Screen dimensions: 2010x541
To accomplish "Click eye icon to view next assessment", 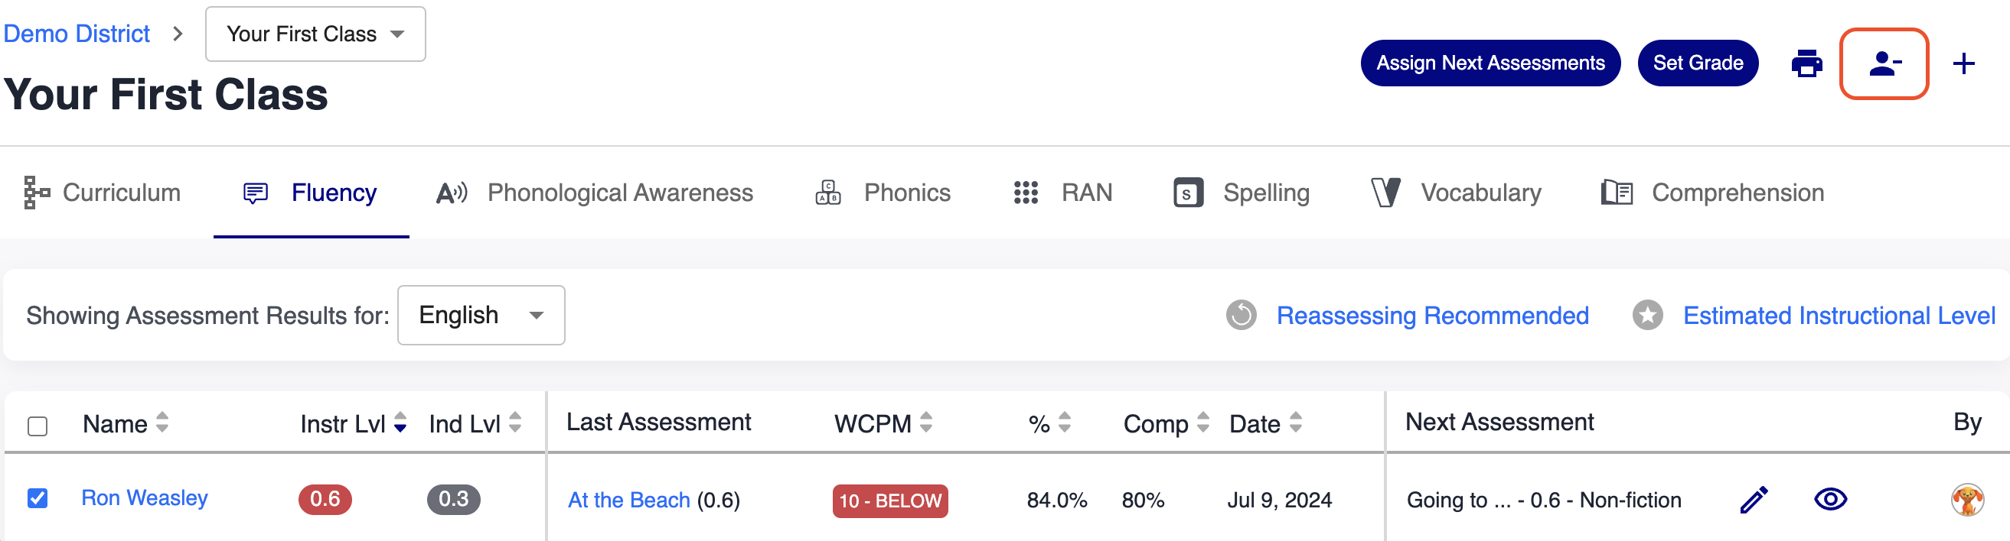I will [x=1830, y=499].
